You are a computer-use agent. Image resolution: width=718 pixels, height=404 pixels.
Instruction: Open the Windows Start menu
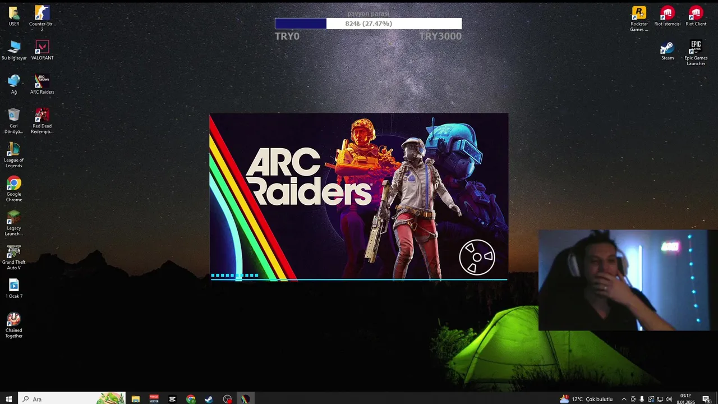pyautogui.click(x=9, y=399)
